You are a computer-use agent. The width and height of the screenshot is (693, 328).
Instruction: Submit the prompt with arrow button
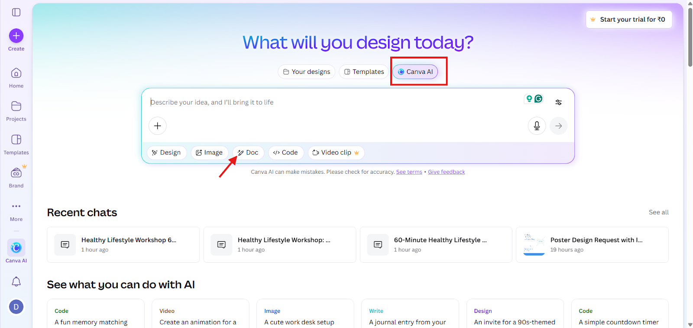point(559,126)
